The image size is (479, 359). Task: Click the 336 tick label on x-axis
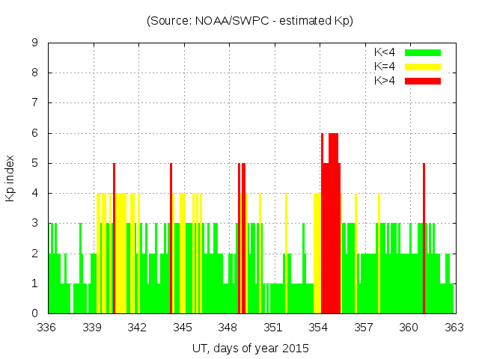click(47, 328)
